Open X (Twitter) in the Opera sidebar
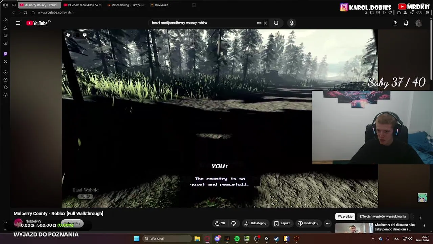 (5, 61)
